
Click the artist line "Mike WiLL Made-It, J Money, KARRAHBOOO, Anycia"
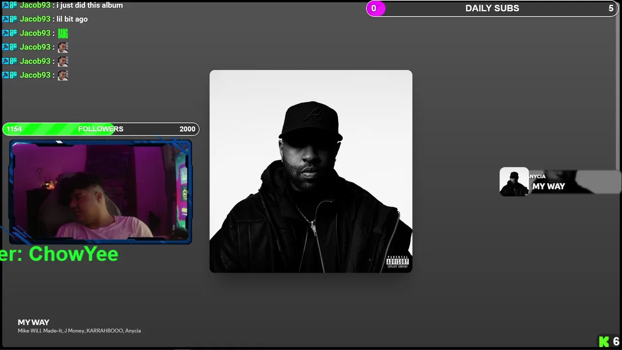[x=79, y=331]
